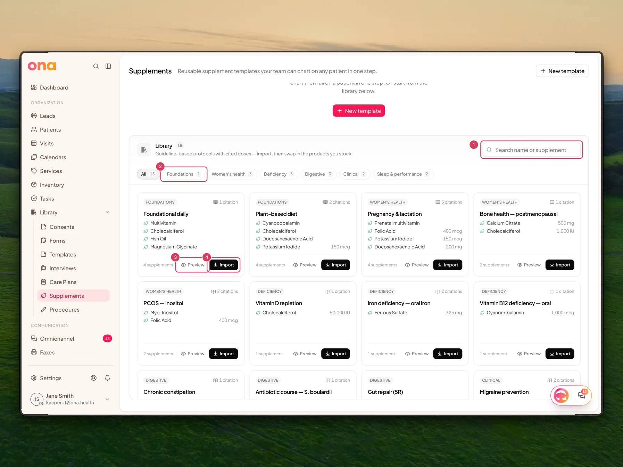Open the Migraine prevention card title
This screenshot has width=623, height=467.
(x=504, y=392)
